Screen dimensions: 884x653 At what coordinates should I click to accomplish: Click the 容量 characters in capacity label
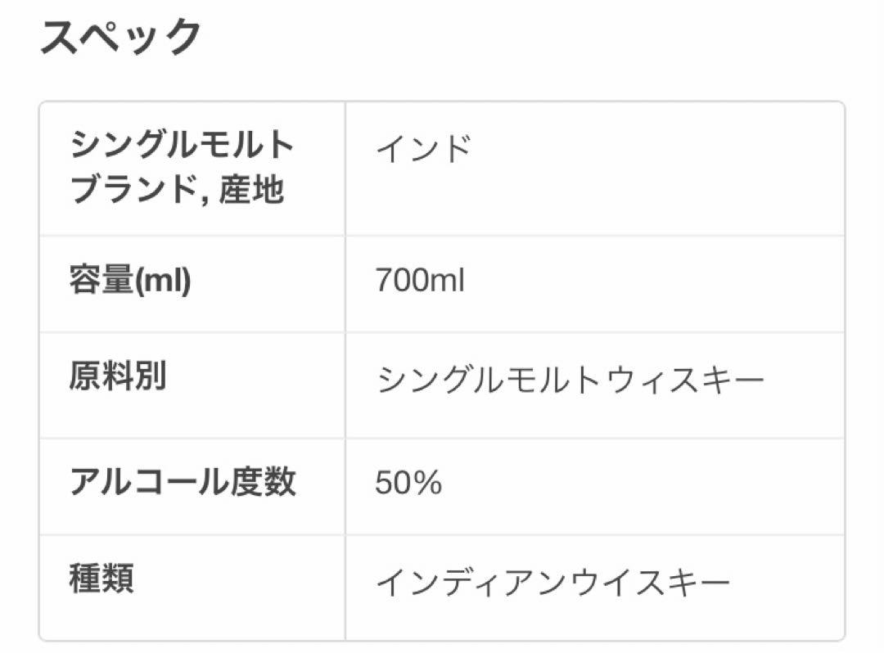(102, 280)
